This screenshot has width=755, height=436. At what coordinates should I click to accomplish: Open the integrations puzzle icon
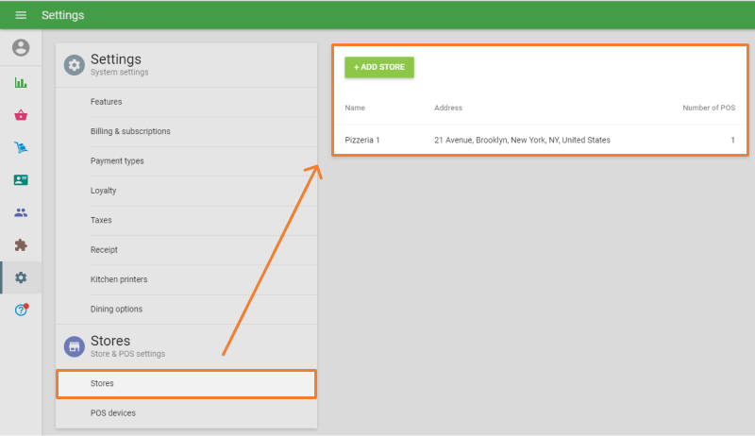(x=21, y=244)
